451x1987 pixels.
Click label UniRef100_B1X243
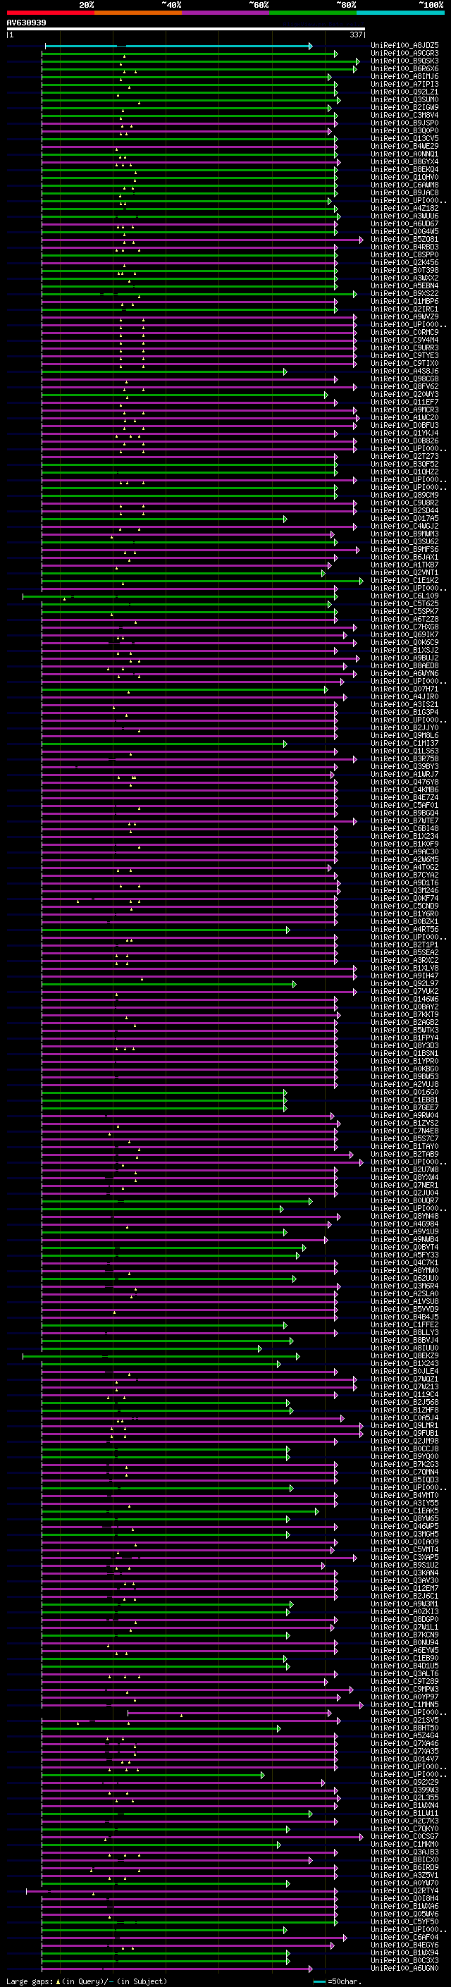point(404,1364)
